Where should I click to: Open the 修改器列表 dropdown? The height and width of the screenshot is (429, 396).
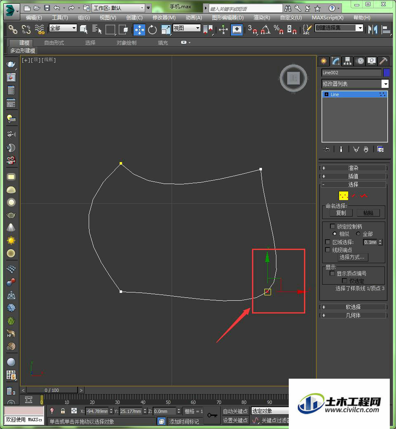(355, 84)
